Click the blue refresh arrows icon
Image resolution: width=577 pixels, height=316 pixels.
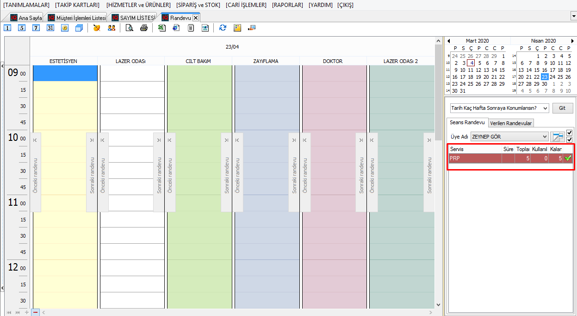223,28
